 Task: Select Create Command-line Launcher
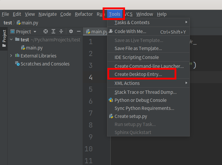coord(148,66)
